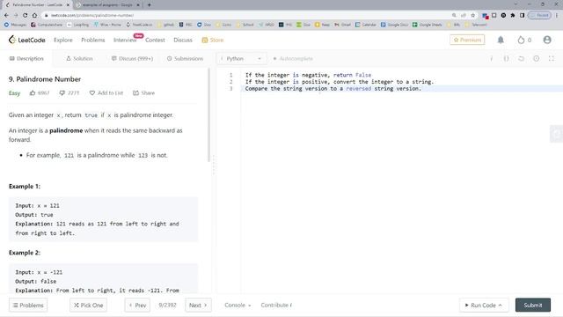Click Contribute link
Screen dimensions: 563x317
click(x=276, y=306)
